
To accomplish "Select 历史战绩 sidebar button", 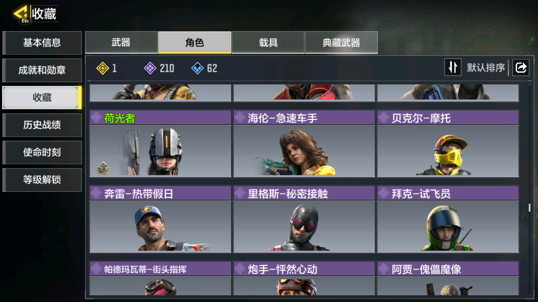I will (42, 125).
